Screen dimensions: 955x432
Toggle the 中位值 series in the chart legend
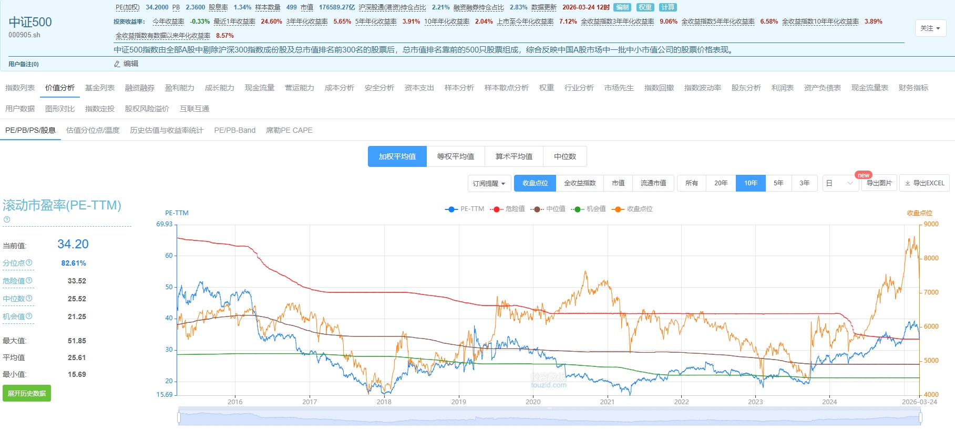548,209
